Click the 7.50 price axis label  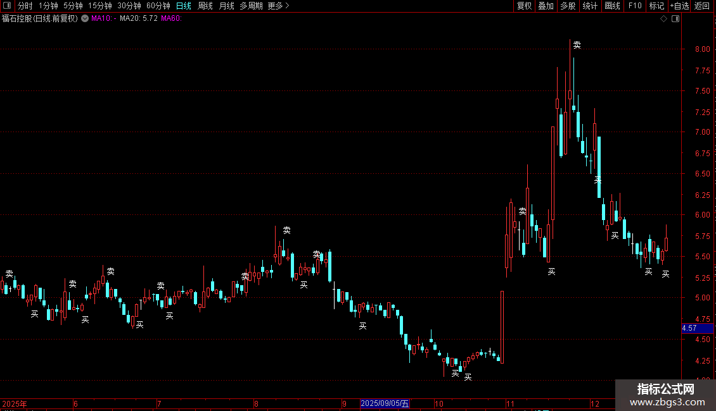[x=702, y=90]
